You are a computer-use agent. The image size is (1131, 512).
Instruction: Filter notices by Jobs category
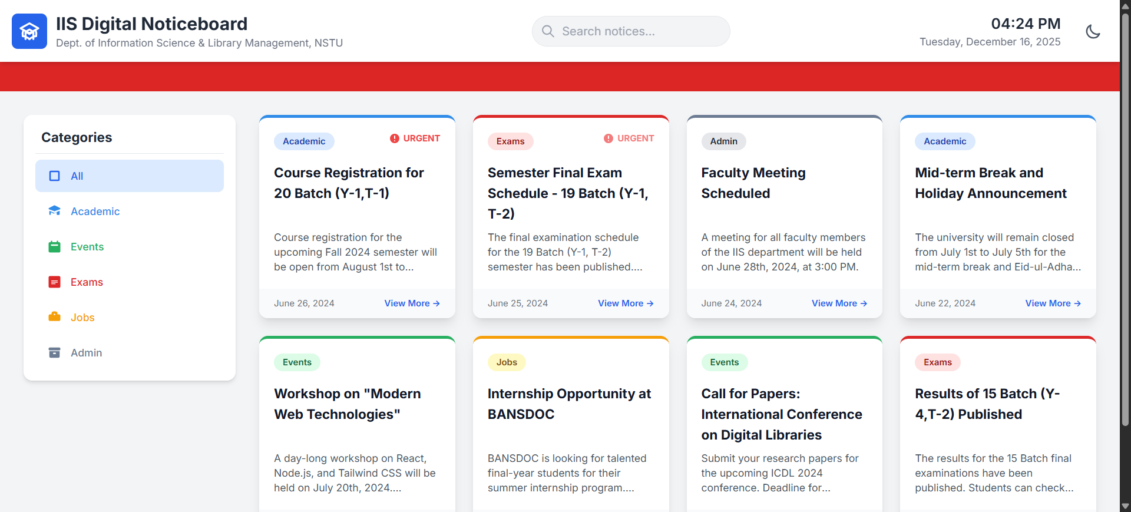[82, 318]
